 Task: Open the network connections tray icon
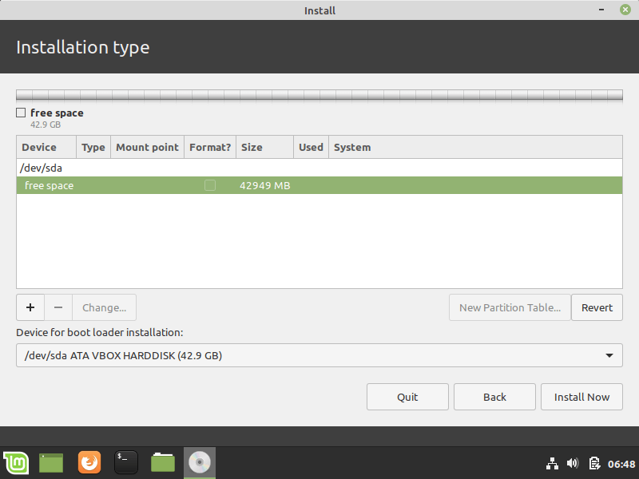coord(552,464)
